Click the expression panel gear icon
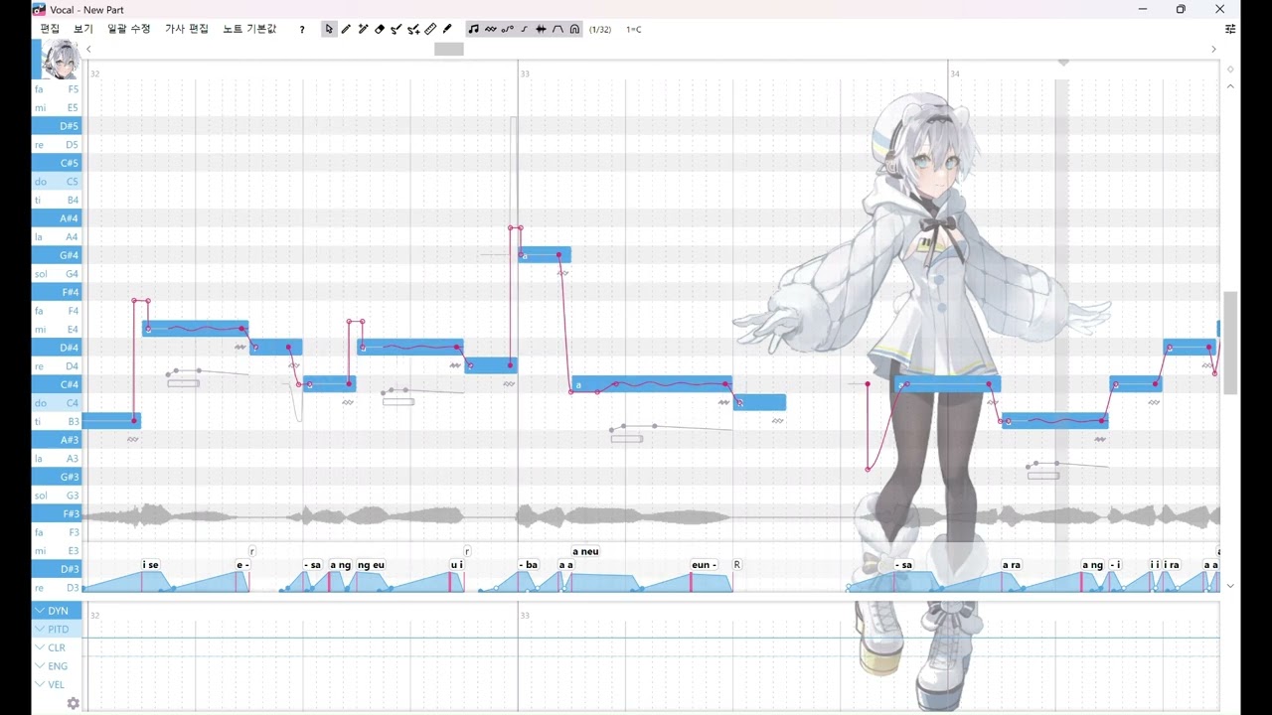This screenshot has height=715, width=1272. [74, 703]
